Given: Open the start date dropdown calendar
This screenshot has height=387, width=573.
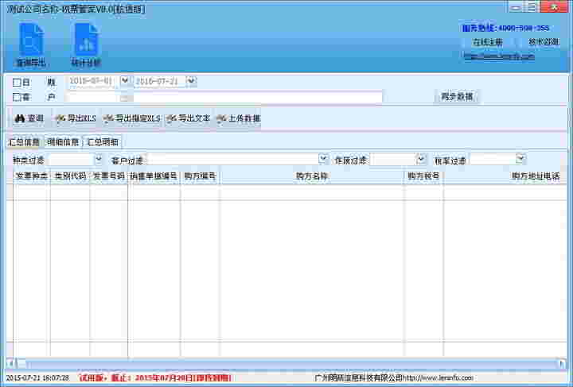Looking at the screenshot, I should [x=125, y=81].
